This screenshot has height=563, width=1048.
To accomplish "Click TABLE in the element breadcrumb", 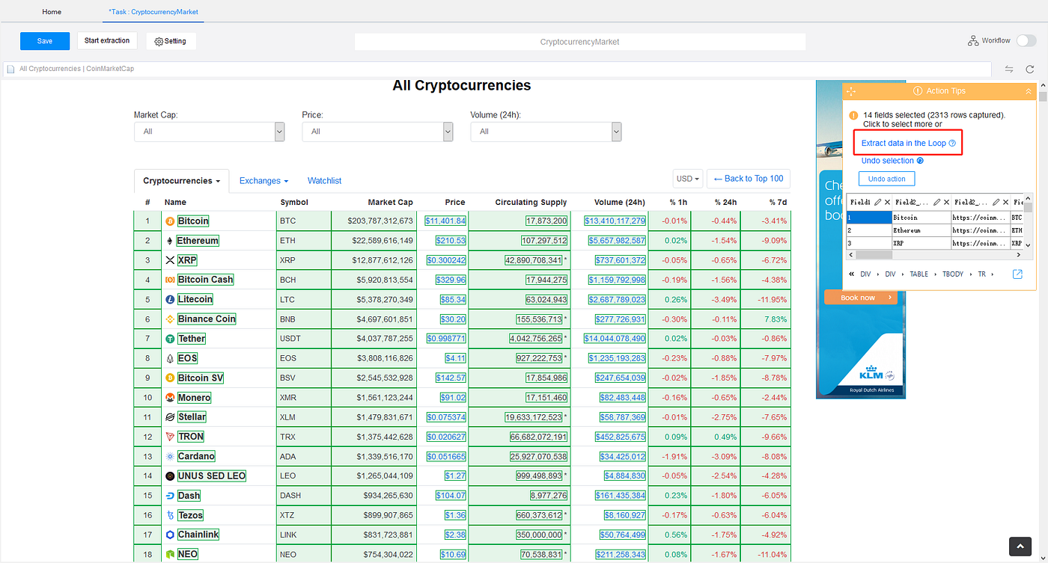I will click(918, 274).
